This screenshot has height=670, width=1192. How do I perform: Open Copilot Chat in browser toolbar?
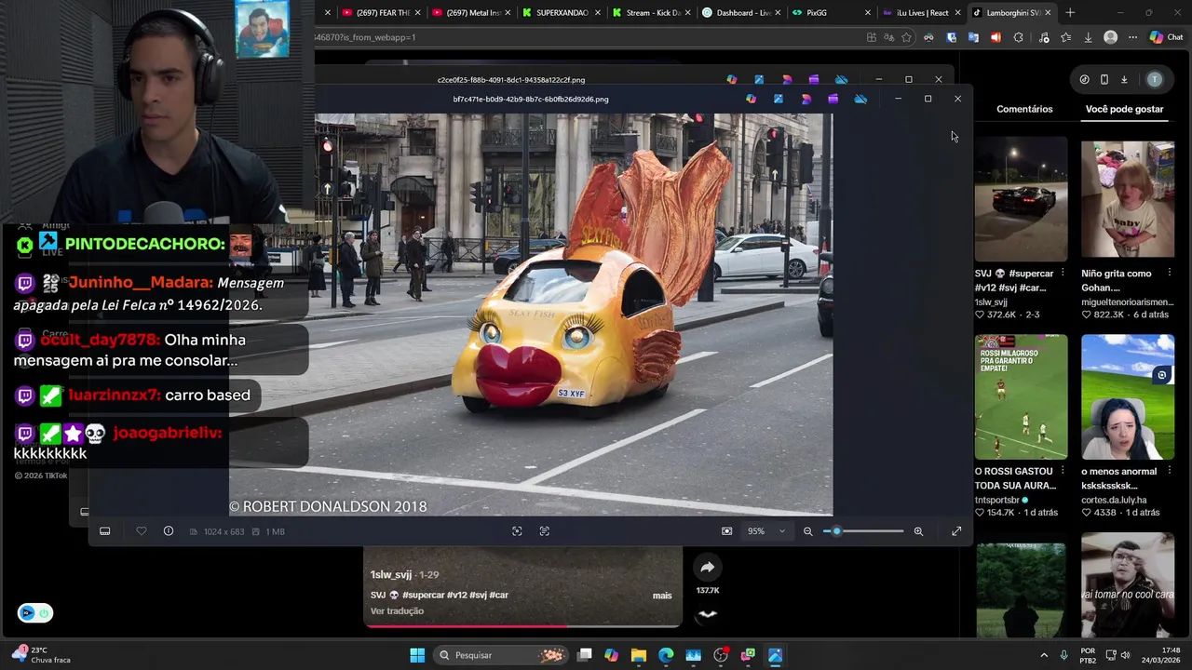click(1166, 37)
